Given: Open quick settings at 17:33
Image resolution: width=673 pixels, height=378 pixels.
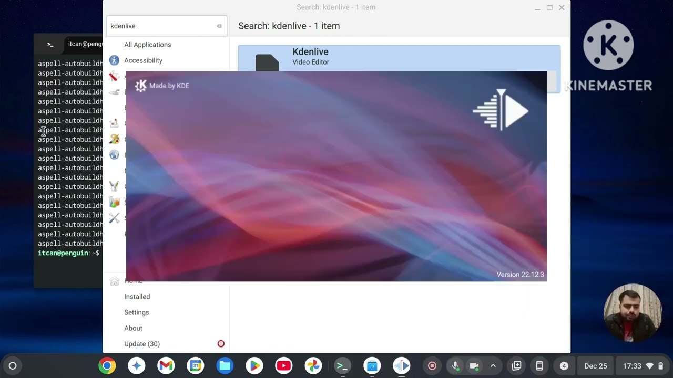Looking at the screenshot, I should point(644,366).
